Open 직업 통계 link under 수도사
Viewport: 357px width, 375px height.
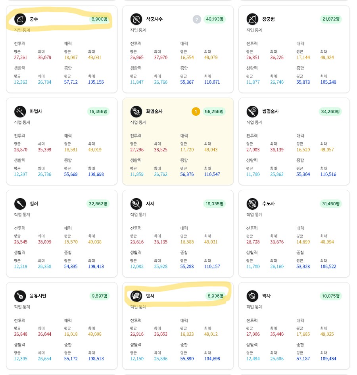[254, 214]
